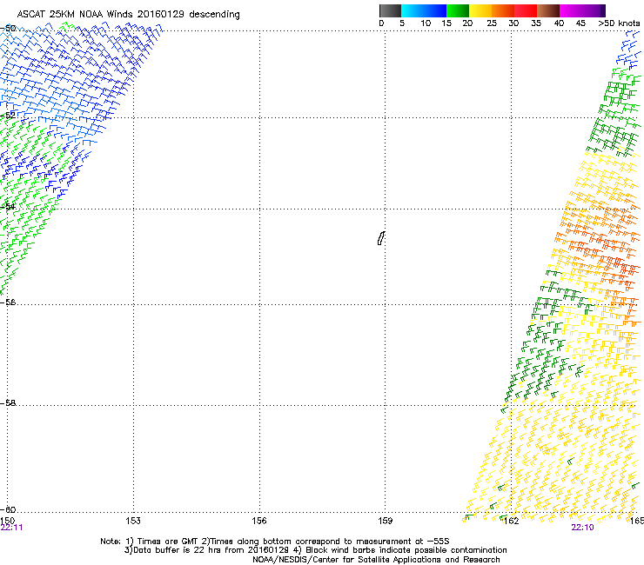Image resolution: width=644 pixels, height=565 pixels.
Task: Click the latitude label -54
Action: click(8, 206)
